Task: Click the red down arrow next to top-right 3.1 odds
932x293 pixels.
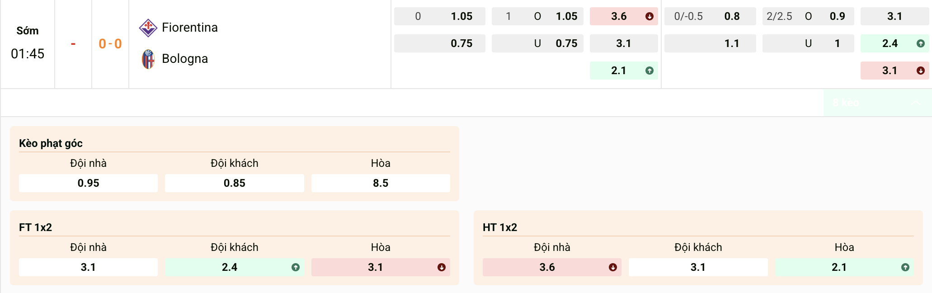Action: coord(920,71)
